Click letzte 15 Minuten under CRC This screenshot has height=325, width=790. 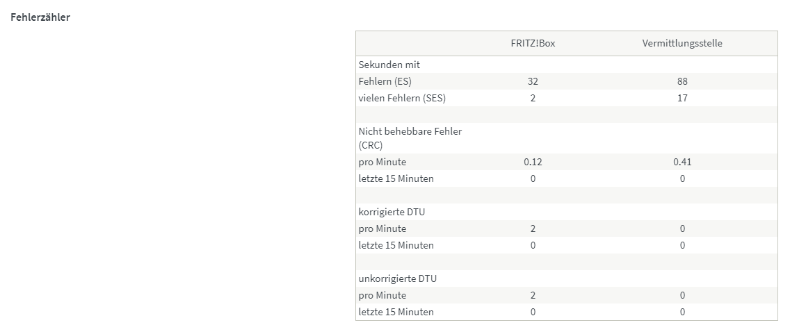click(396, 178)
